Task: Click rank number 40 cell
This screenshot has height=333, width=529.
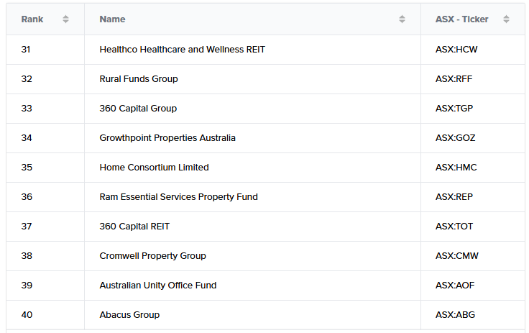Action: pos(27,315)
